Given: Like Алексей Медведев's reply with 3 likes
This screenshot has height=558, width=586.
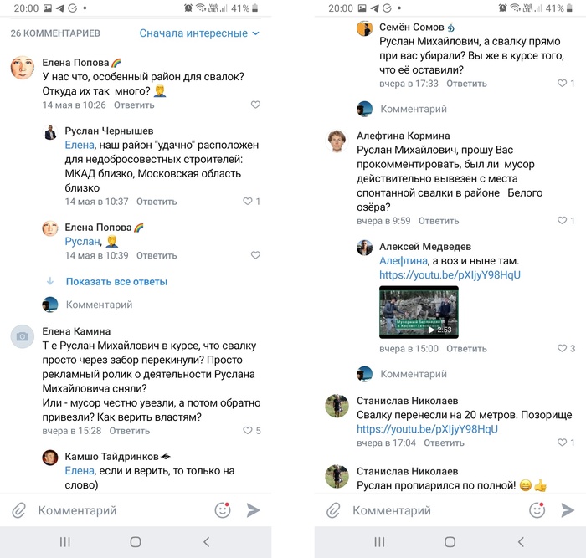Looking at the screenshot, I should [x=562, y=348].
